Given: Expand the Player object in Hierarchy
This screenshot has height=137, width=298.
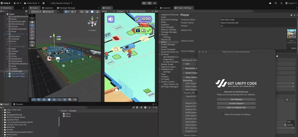Looking at the screenshot, I should click(7, 19).
